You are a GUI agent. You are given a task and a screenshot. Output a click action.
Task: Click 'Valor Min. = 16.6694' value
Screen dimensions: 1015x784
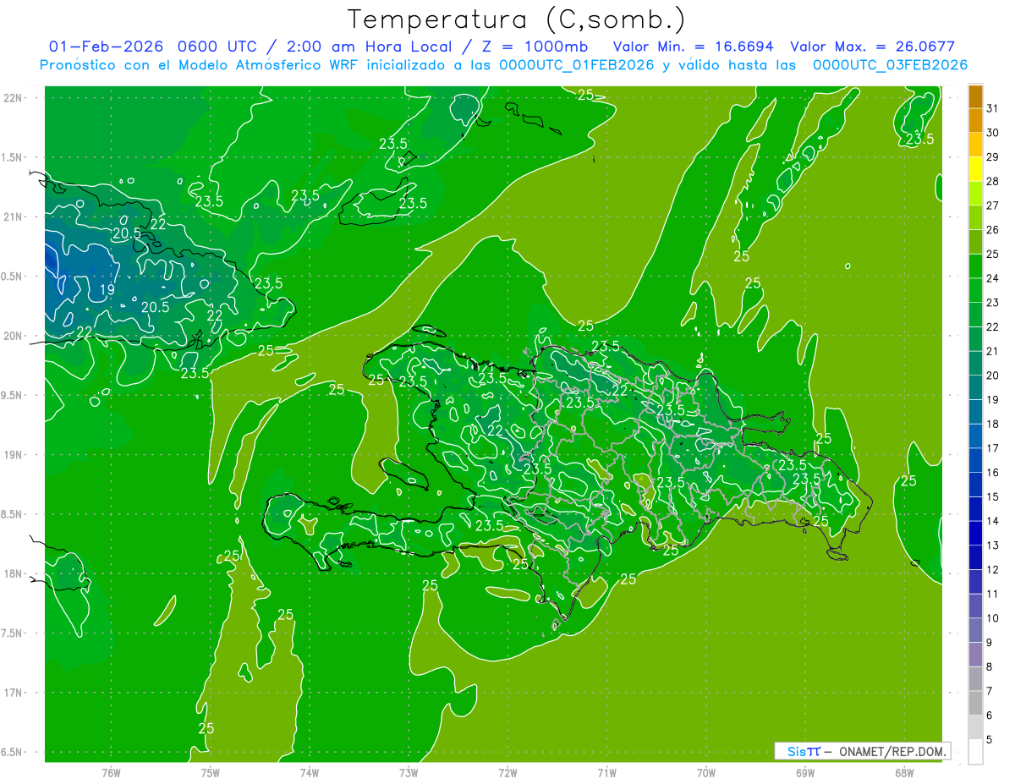click(694, 47)
